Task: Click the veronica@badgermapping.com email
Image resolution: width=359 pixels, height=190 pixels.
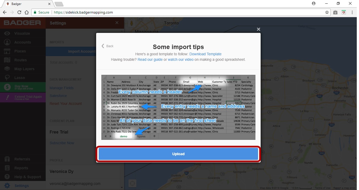Action: pos(75,184)
